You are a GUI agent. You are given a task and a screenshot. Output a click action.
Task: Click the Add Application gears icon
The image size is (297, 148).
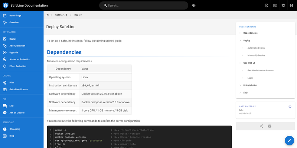tap(5, 46)
